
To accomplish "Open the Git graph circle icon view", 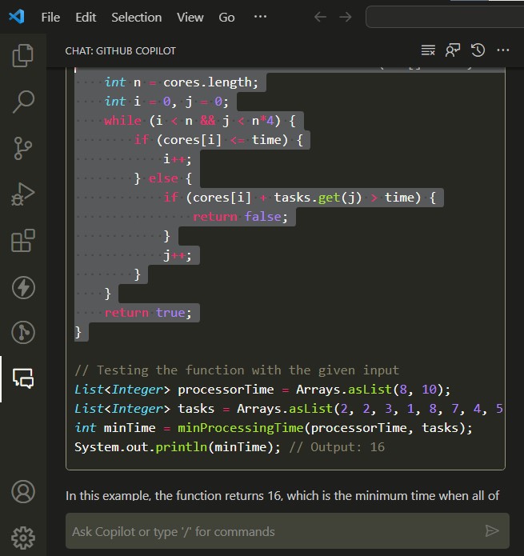I will click(23, 333).
